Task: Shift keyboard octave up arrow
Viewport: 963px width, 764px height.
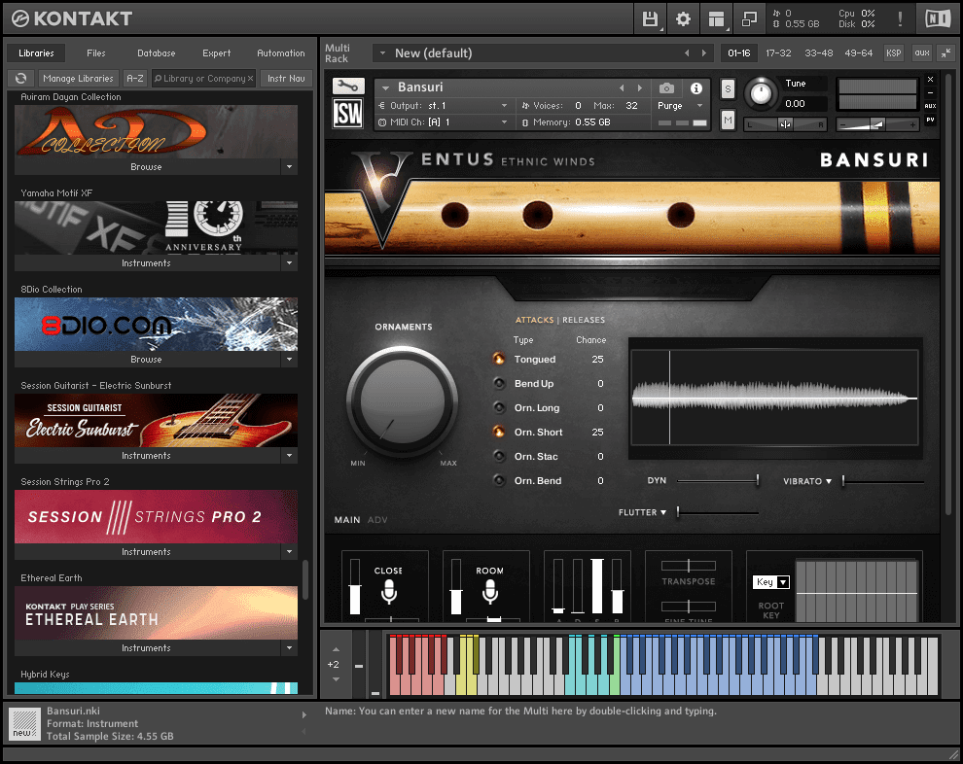Action: 336,649
